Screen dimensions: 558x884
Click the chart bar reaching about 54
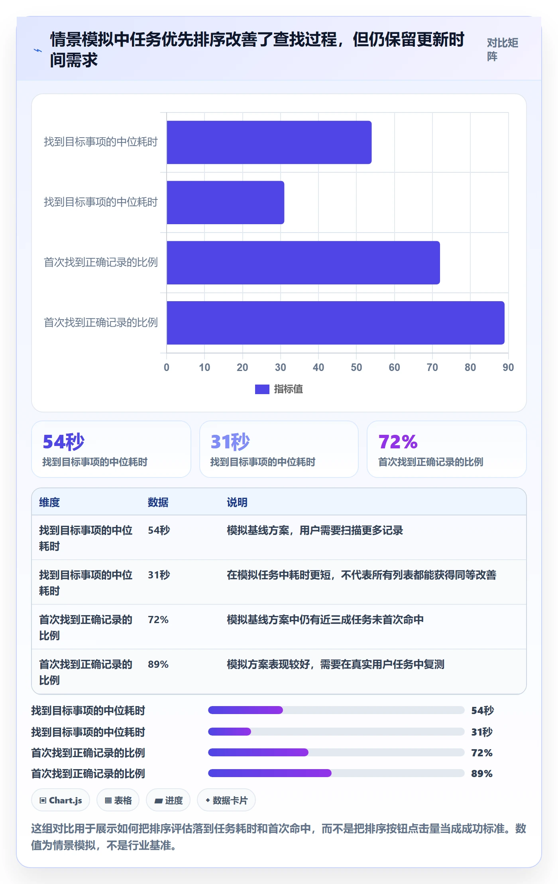click(269, 142)
